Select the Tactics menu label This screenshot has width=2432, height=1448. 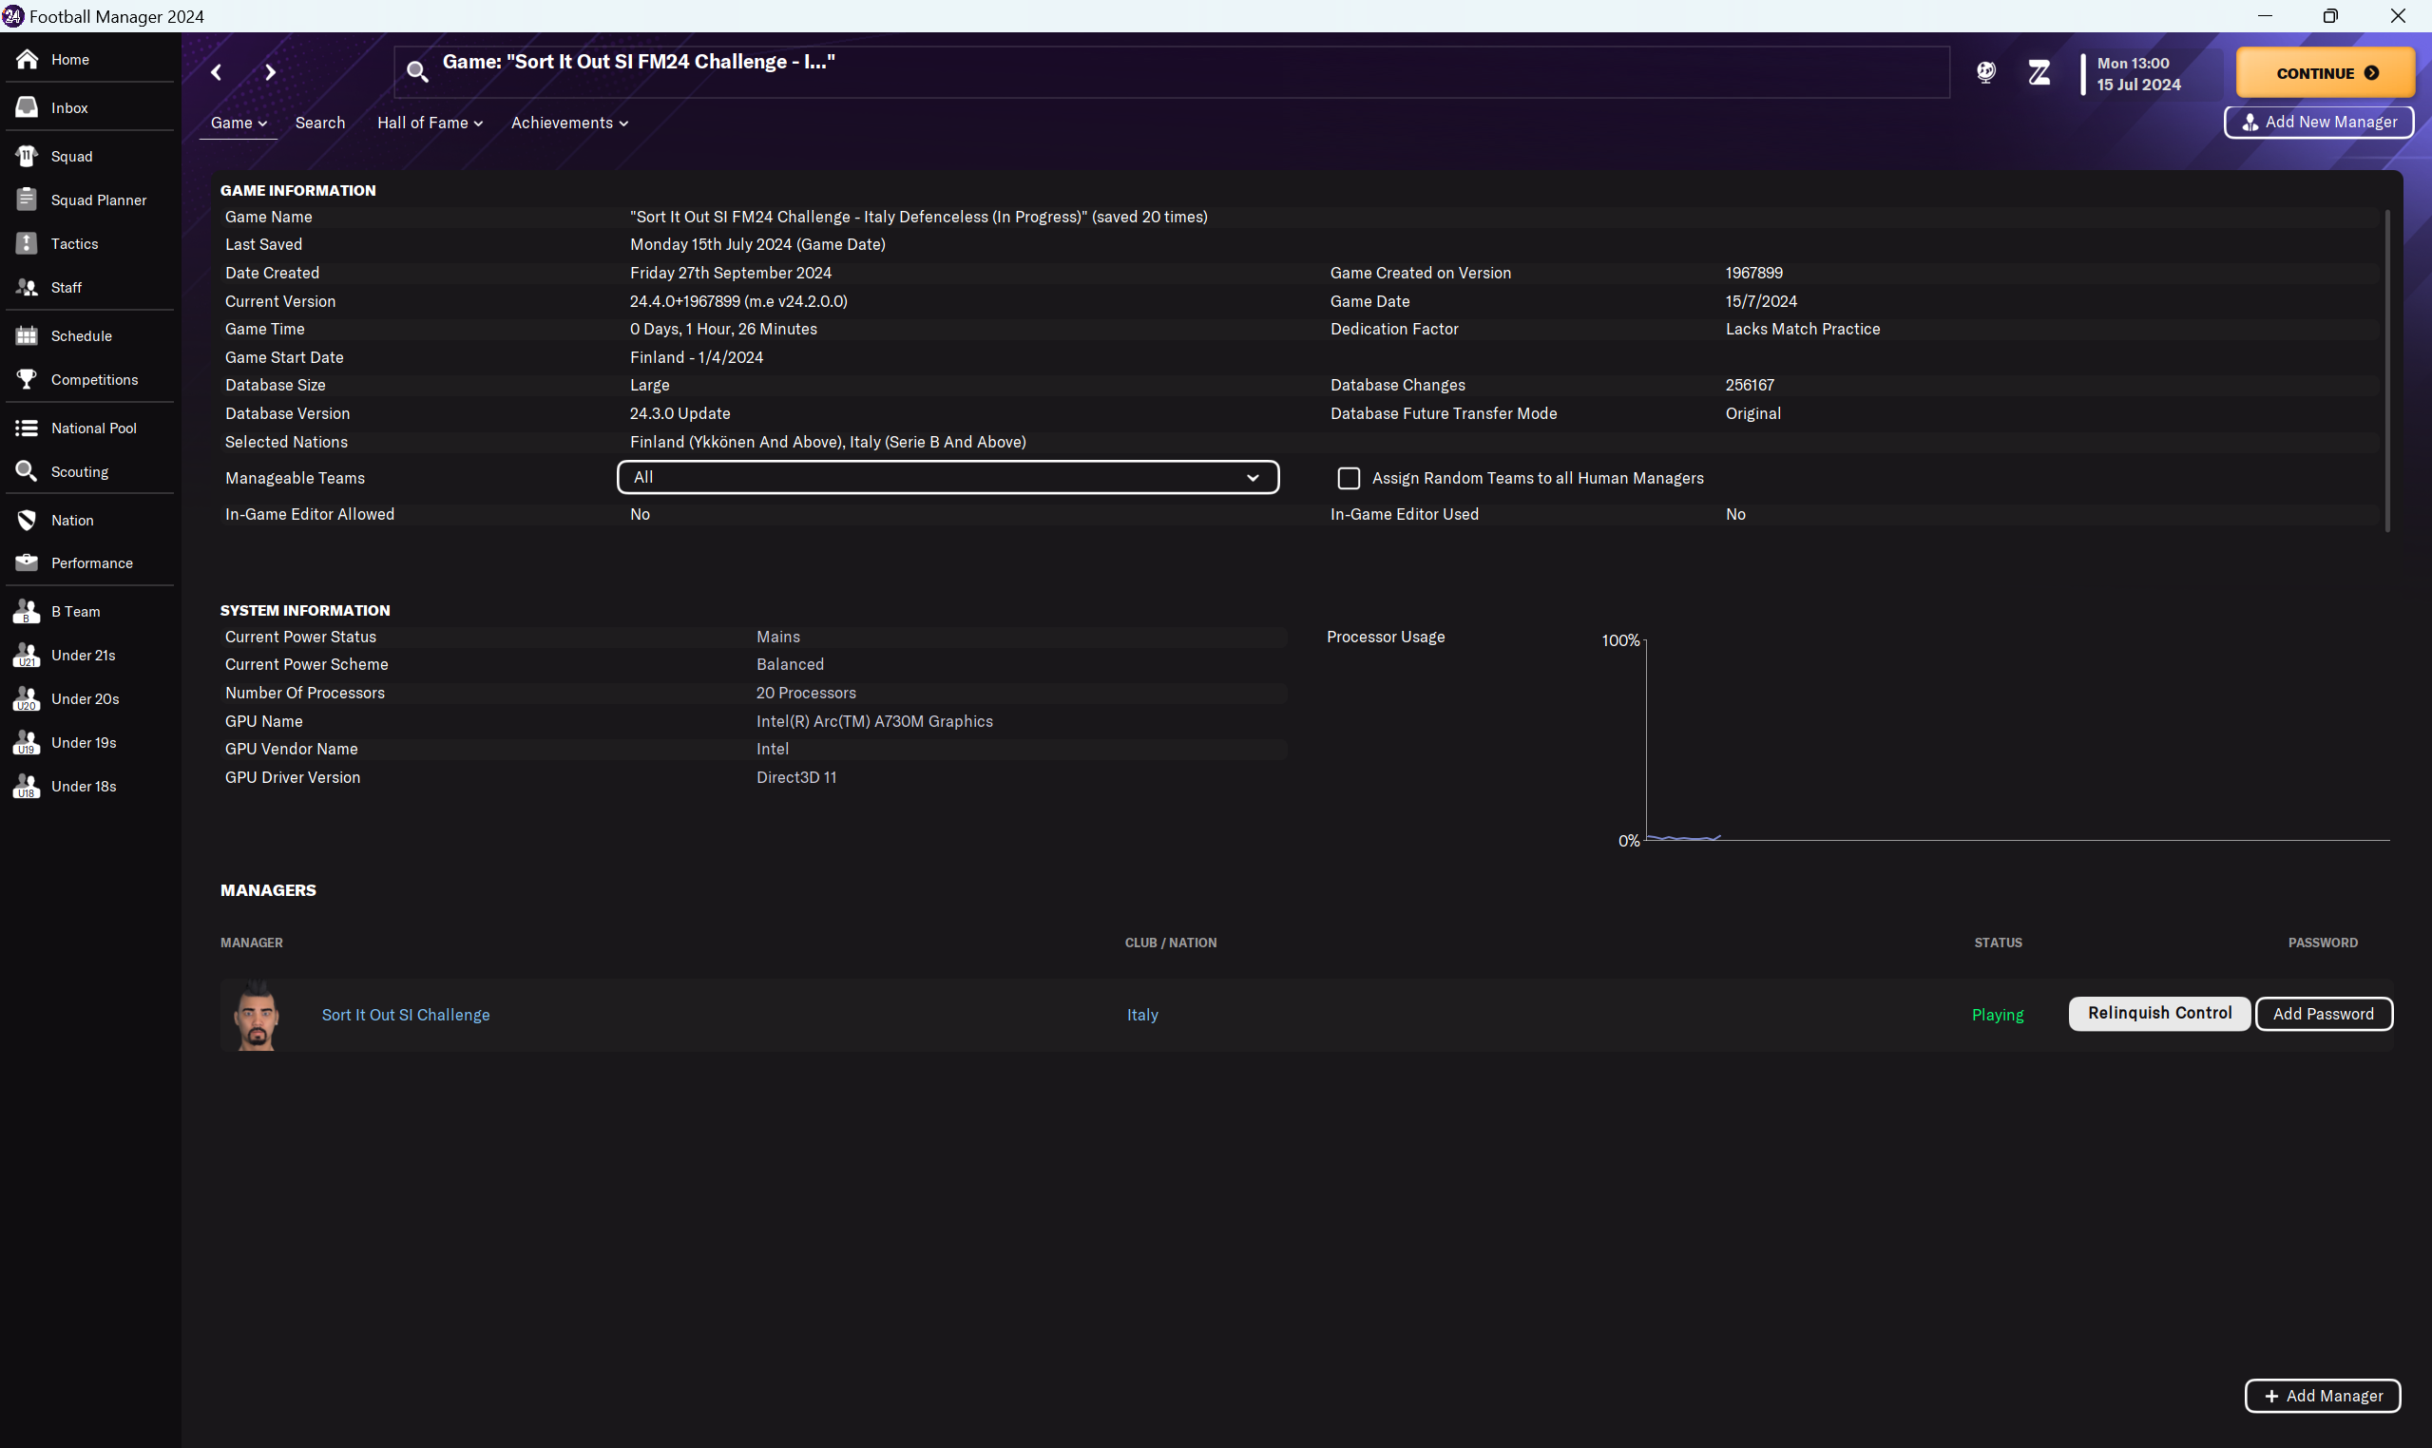[75, 244]
